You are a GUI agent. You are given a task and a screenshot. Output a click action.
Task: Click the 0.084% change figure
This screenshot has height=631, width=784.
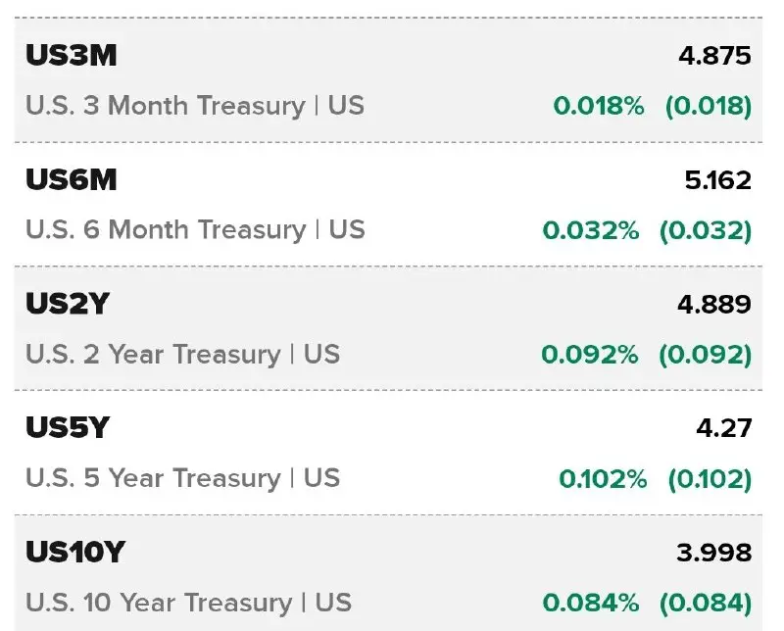pos(591,603)
